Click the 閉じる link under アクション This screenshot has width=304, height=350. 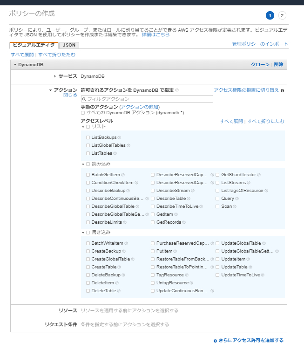pos(70,95)
